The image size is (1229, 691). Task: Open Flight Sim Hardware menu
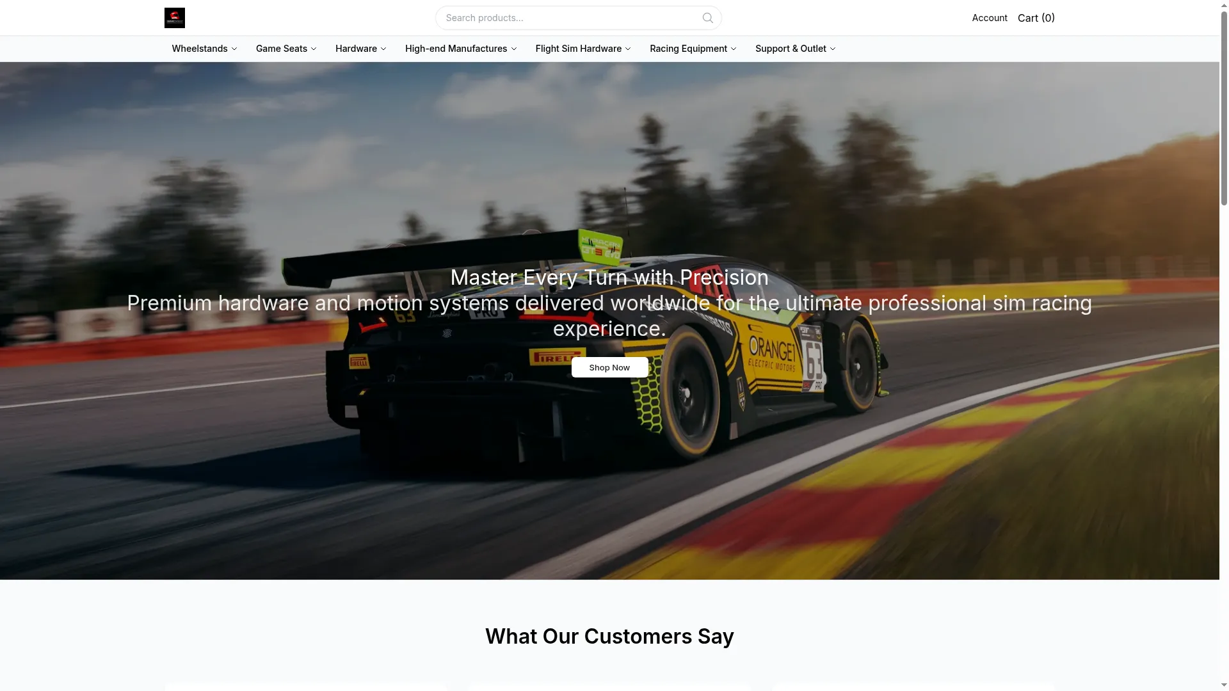(x=582, y=49)
